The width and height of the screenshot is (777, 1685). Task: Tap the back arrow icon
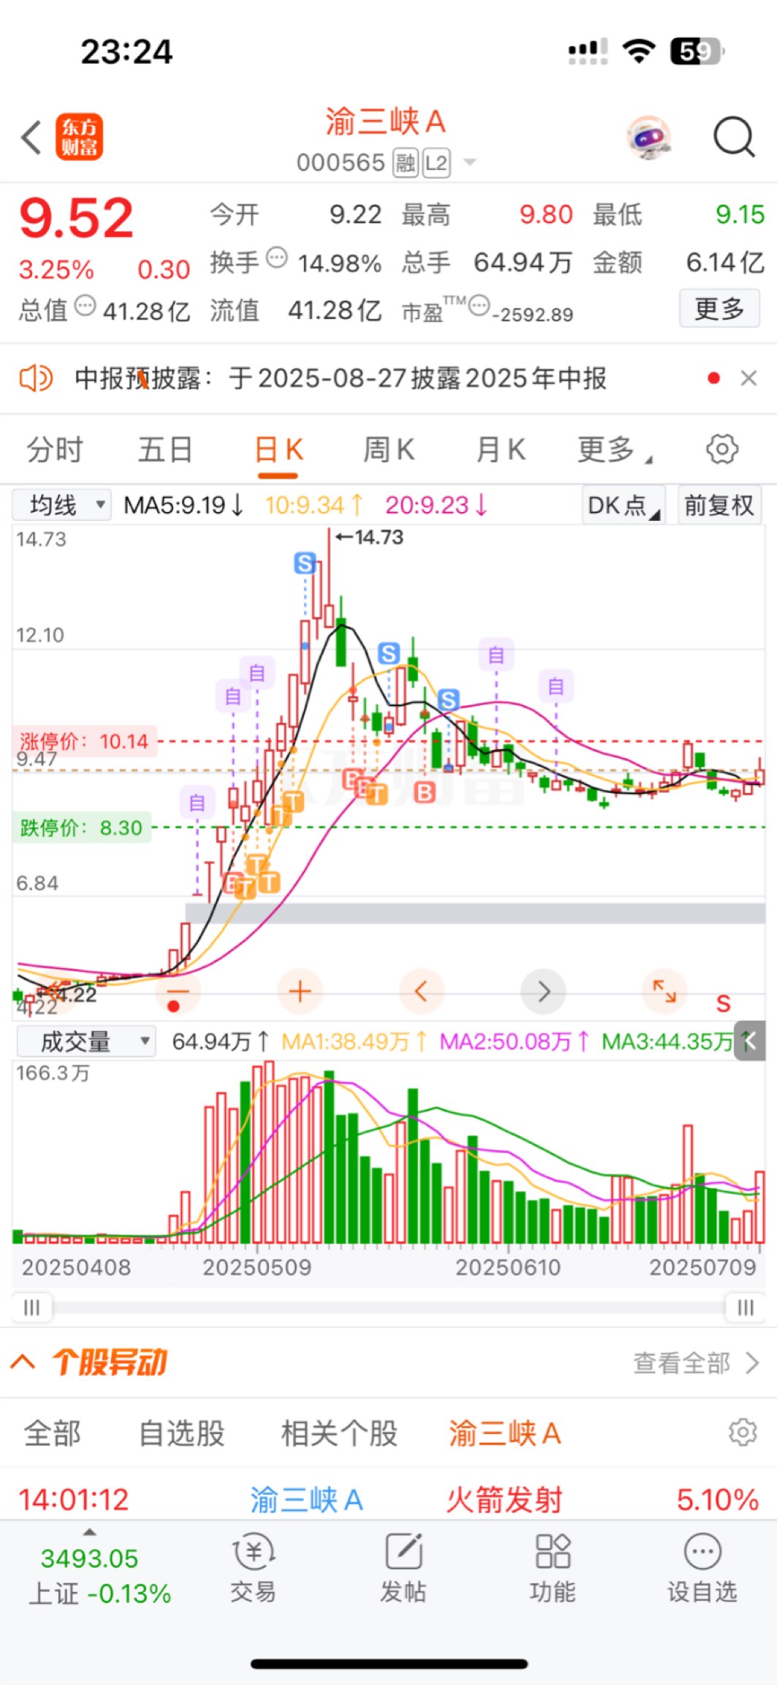(31, 138)
